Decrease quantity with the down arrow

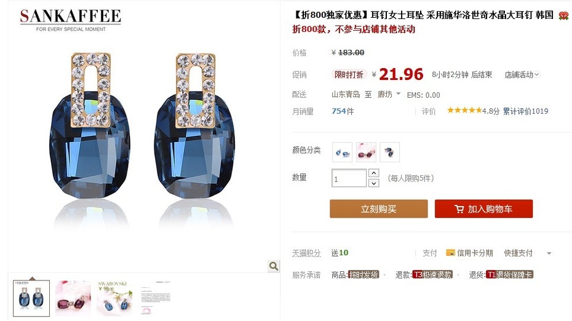coord(373,183)
